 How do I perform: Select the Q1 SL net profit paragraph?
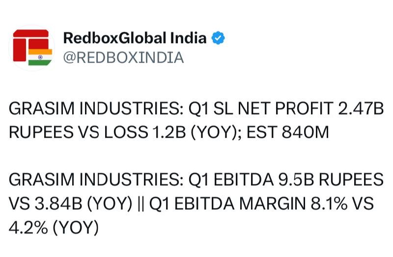pos(196,120)
